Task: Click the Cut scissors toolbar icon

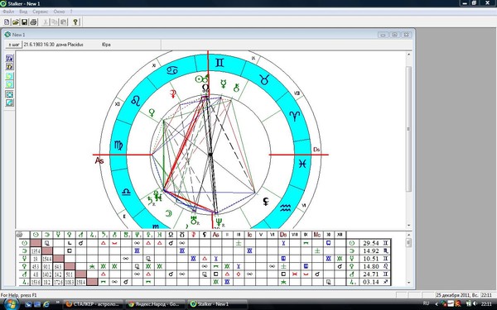Action: click(x=46, y=21)
